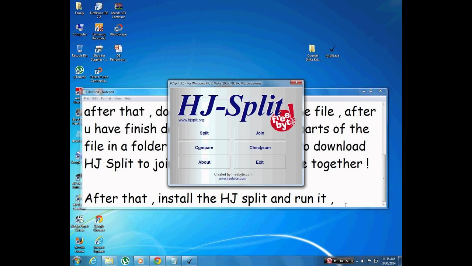Screen dimensions: 472x266
Task: Click the red recorder pause button in tray
Action: tap(329, 261)
